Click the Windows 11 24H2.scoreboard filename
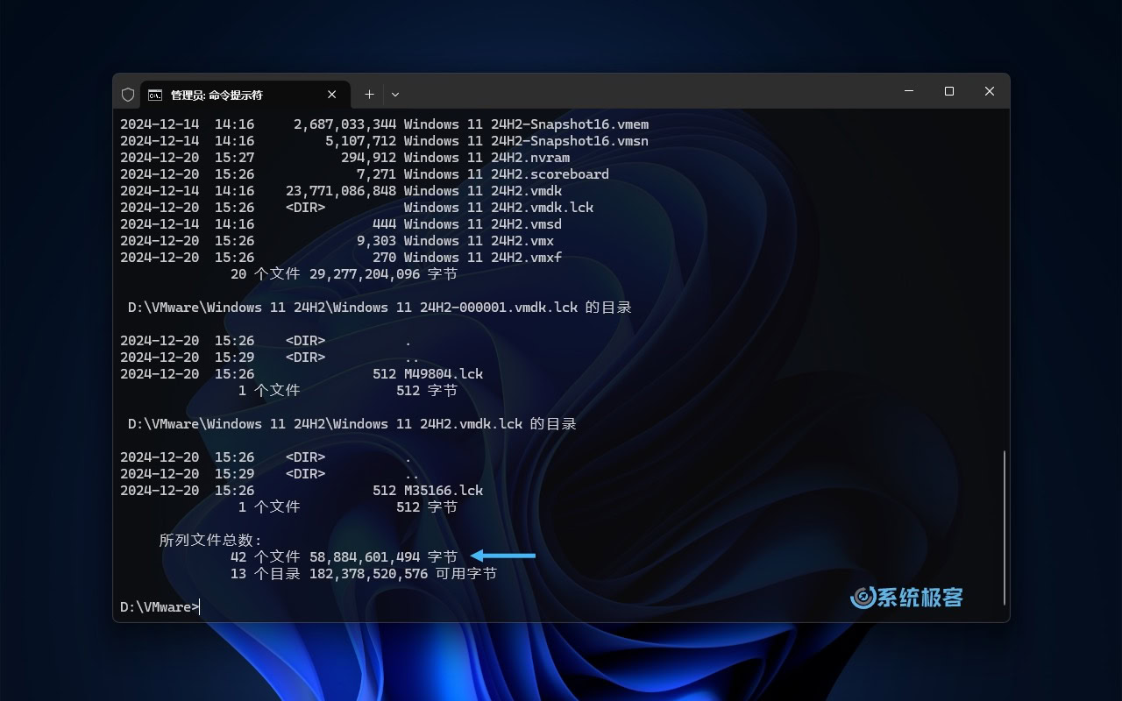This screenshot has height=701, width=1122. tap(507, 174)
